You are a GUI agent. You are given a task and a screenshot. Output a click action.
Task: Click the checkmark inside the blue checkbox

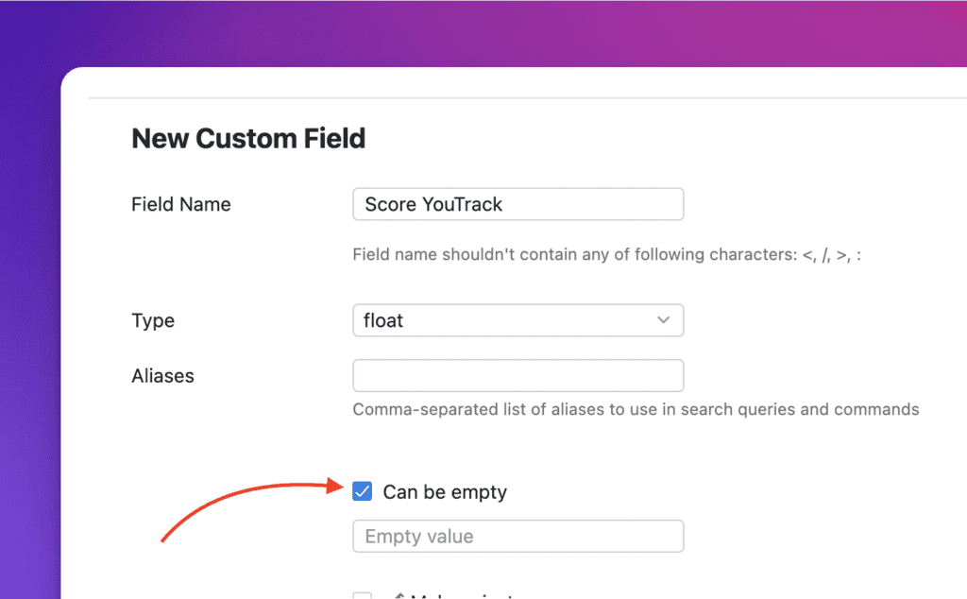point(362,491)
